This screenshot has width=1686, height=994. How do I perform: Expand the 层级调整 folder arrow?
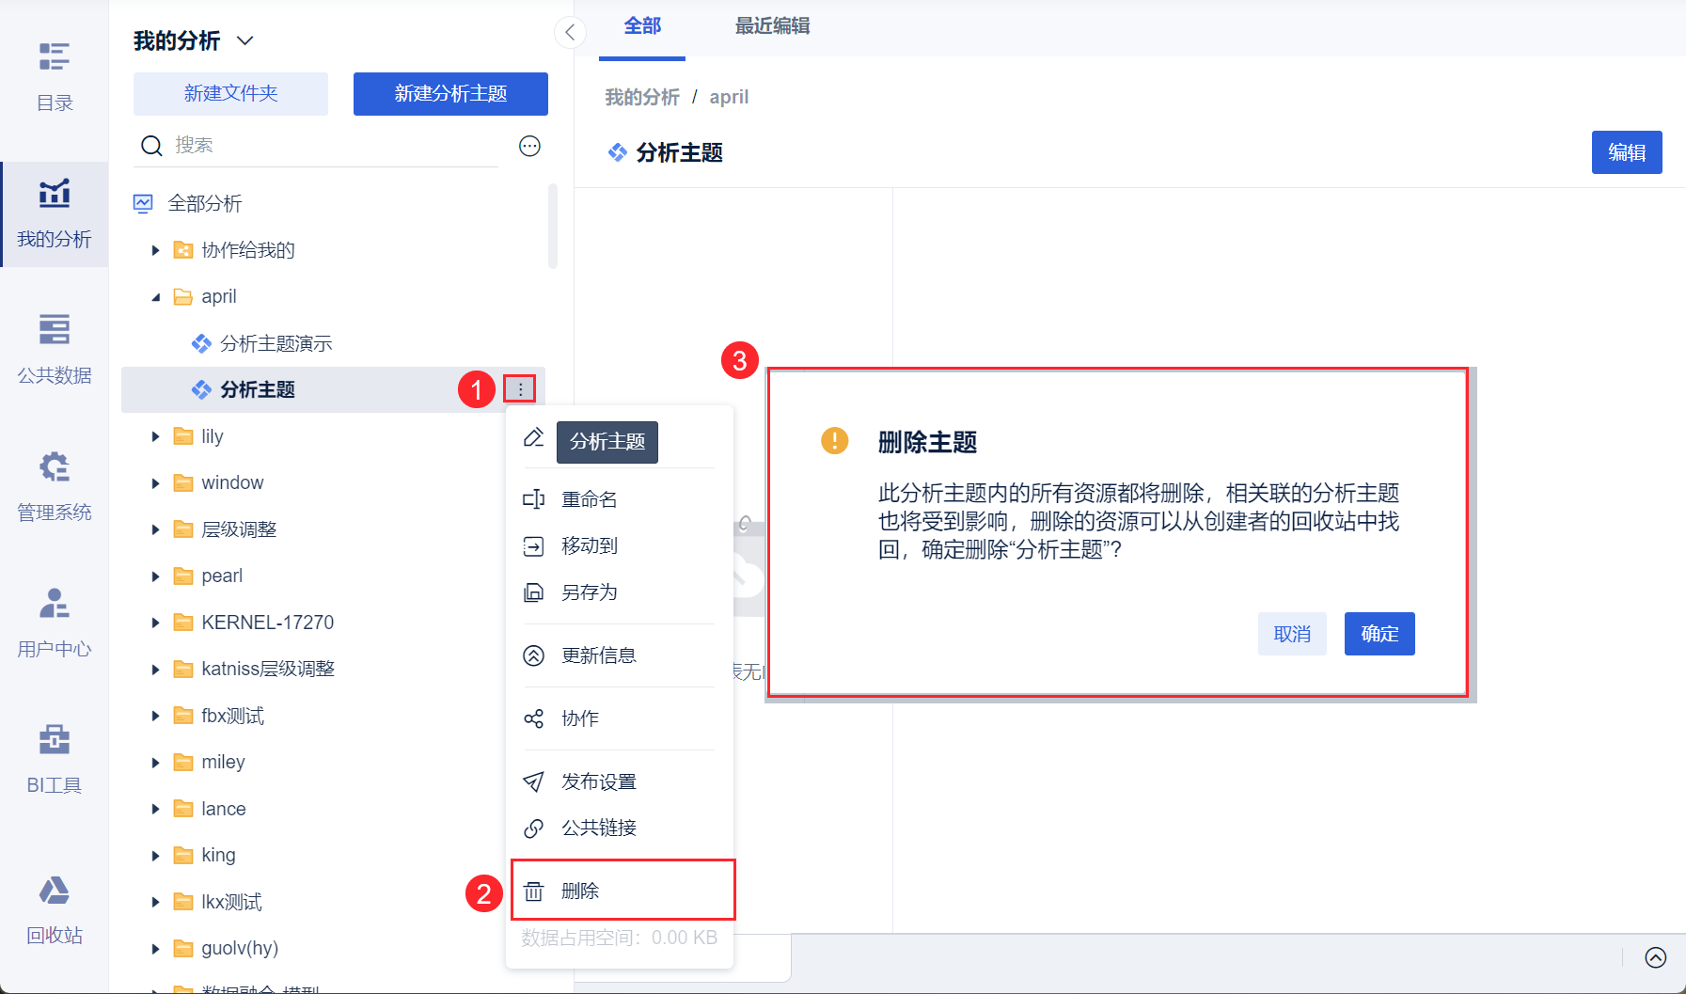coord(156,530)
